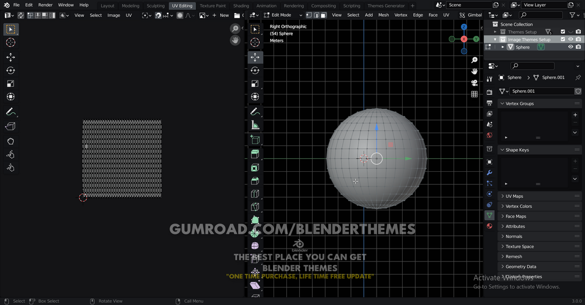This screenshot has width=585, height=305.
Task: Disable Sphere in renders camera icon
Action: pos(578,47)
